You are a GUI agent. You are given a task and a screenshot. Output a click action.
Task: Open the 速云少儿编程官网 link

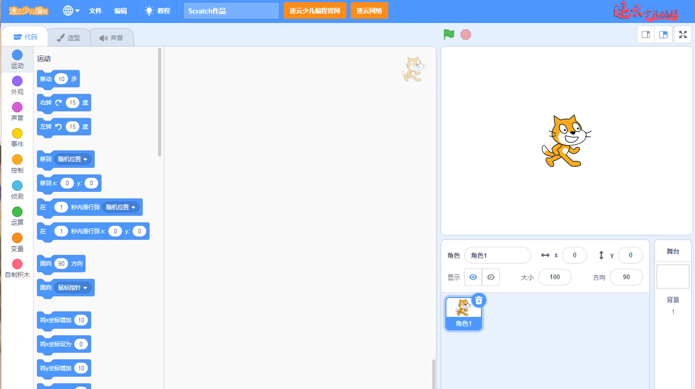315,10
